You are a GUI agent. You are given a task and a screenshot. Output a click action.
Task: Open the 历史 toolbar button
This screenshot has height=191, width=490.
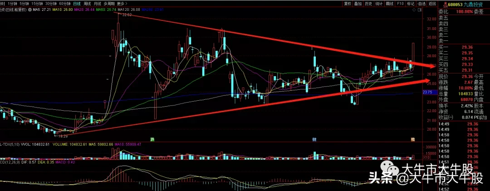tap(368, 4)
